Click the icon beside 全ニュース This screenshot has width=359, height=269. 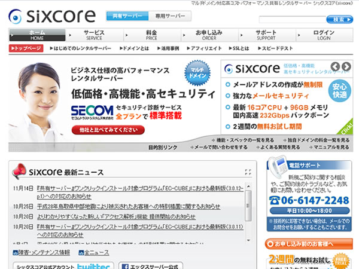(81, 253)
